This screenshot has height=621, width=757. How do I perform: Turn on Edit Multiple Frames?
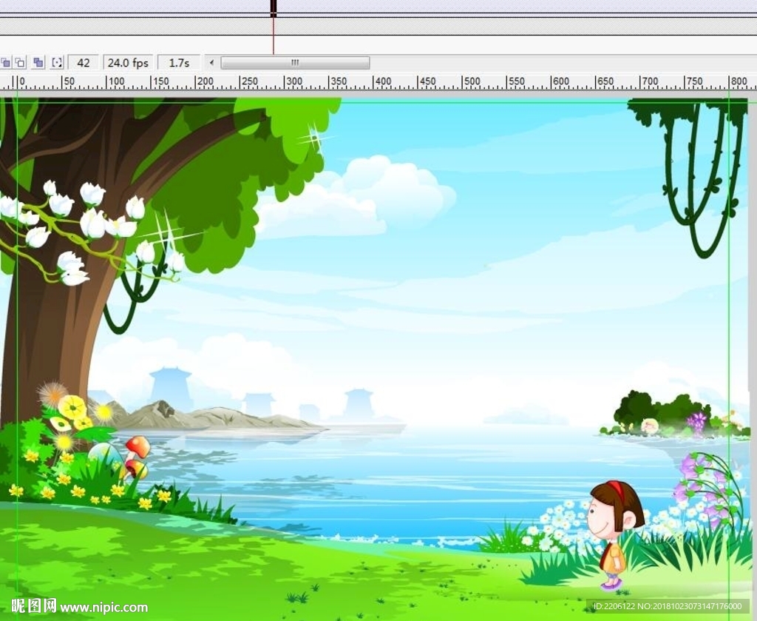click(x=38, y=63)
